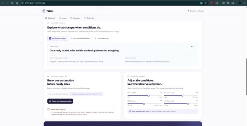
Task: Open the Extensions puzzle icon
Action: pos(217,3)
